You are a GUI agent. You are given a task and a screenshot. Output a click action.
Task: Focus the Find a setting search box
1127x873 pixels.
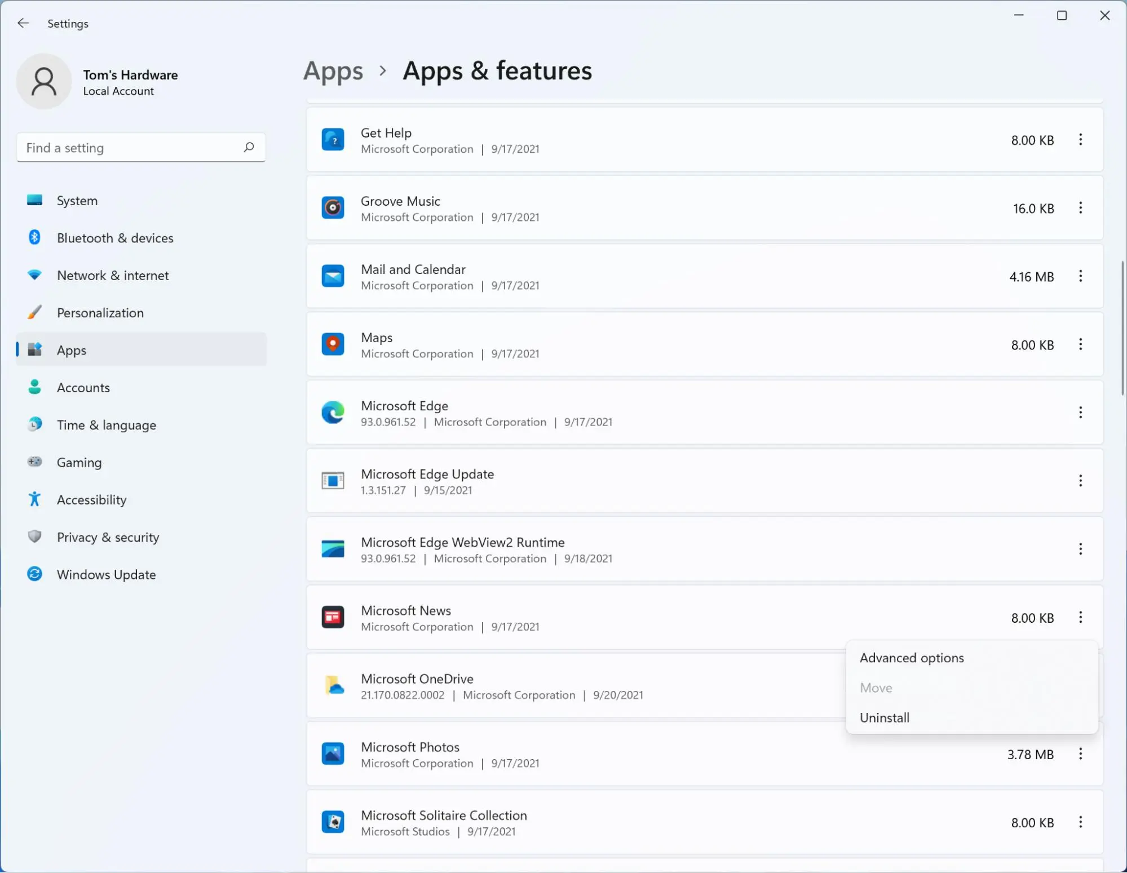click(141, 148)
